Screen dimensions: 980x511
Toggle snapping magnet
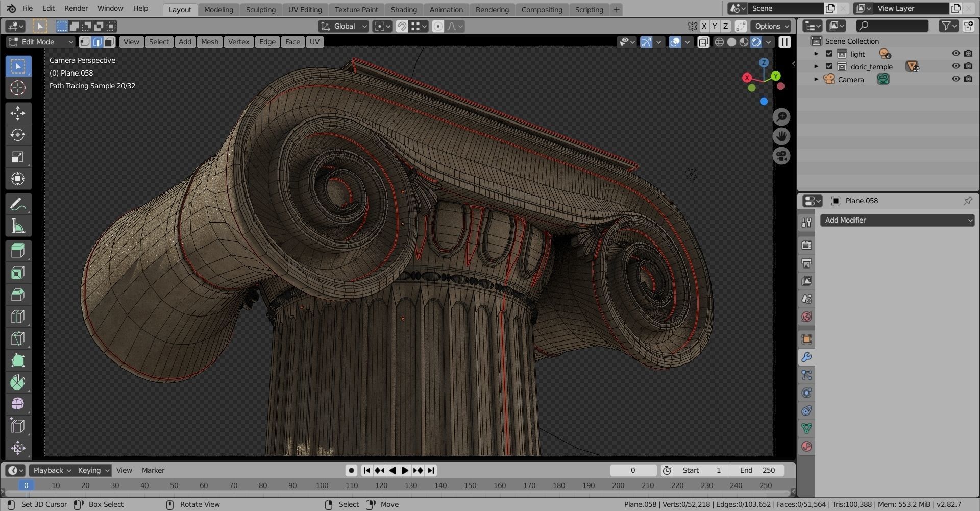(402, 26)
